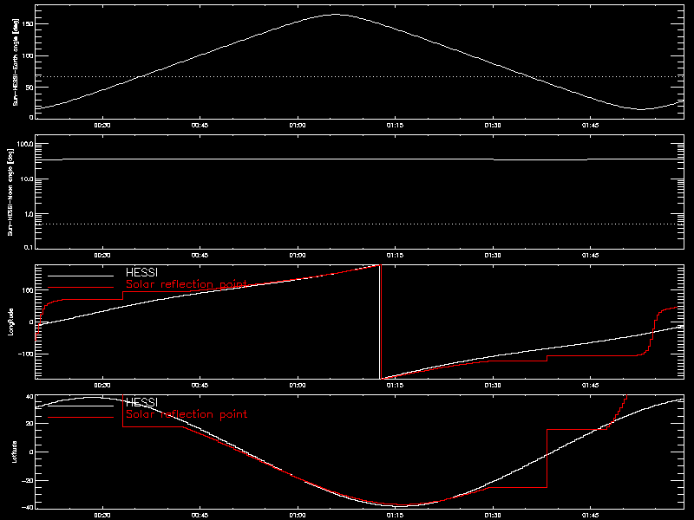The width and height of the screenshot is (694, 520).
Task: Click the 00:45 label under the Latitude plot
Action: click(200, 516)
